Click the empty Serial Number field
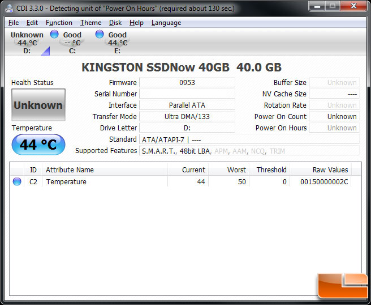The image size is (371, 305). 187,94
